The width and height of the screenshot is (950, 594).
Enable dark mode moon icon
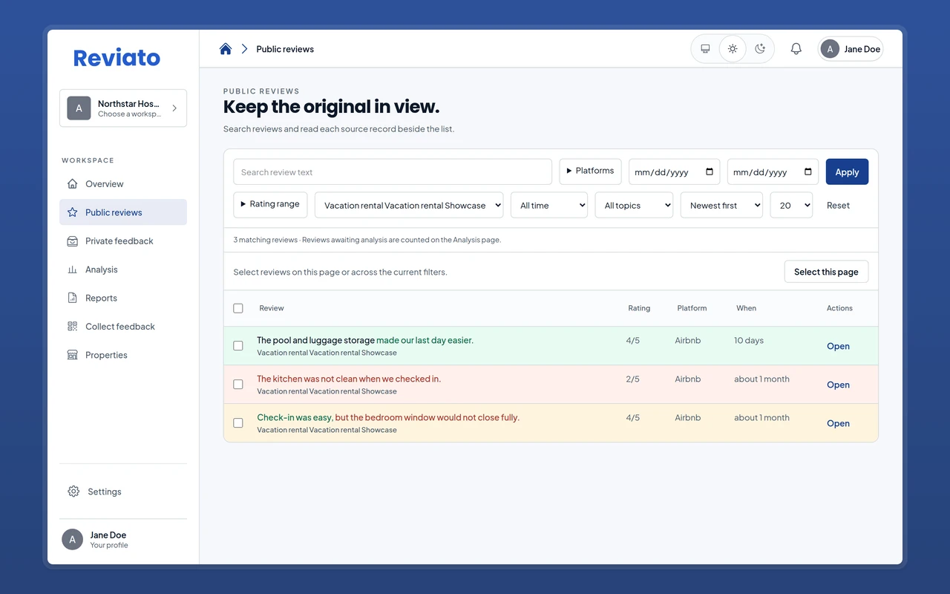click(760, 49)
